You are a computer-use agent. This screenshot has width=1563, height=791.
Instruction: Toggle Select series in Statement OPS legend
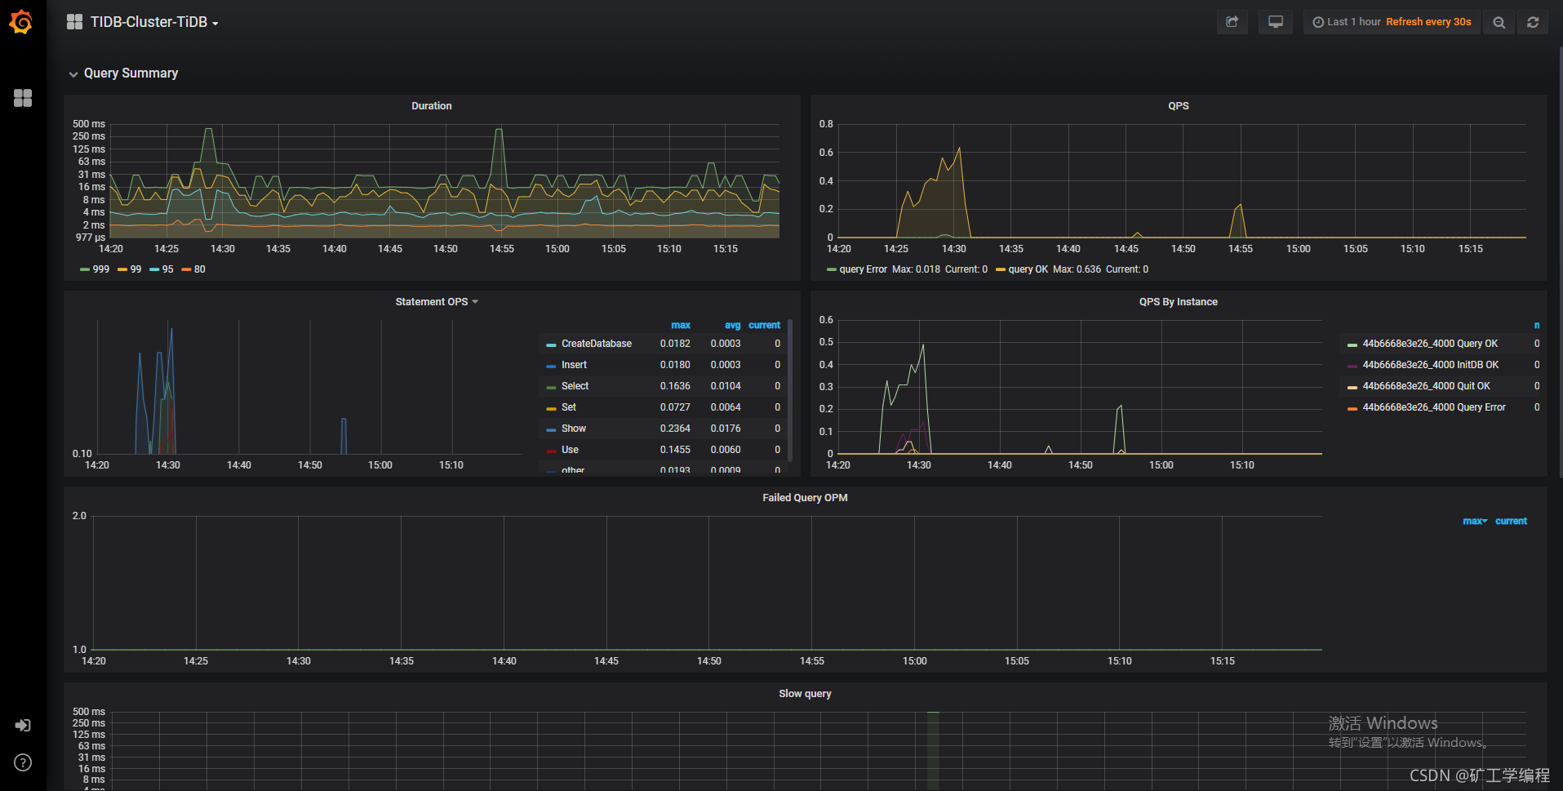coord(575,386)
